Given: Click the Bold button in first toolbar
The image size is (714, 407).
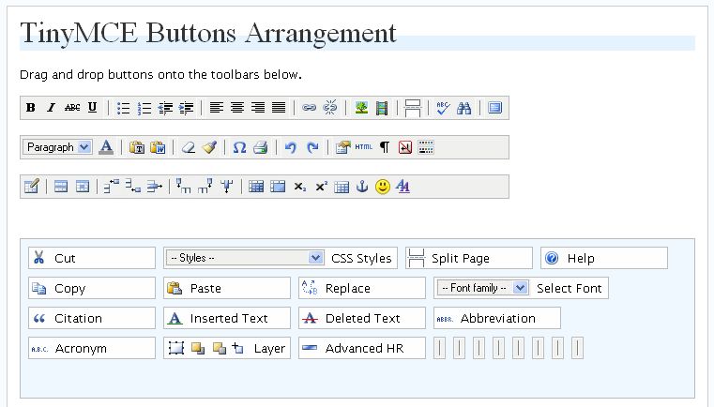Looking at the screenshot, I should (31, 108).
